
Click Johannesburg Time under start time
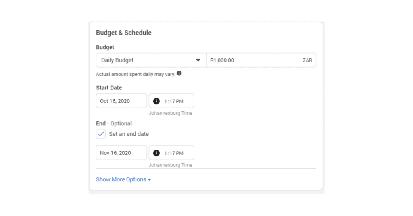click(x=171, y=113)
